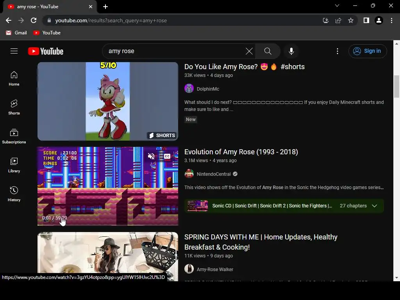Viewport: 400px width, 300px height.
Task: Open the YouTube bookmark in bookmarks bar
Action: click(47, 33)
